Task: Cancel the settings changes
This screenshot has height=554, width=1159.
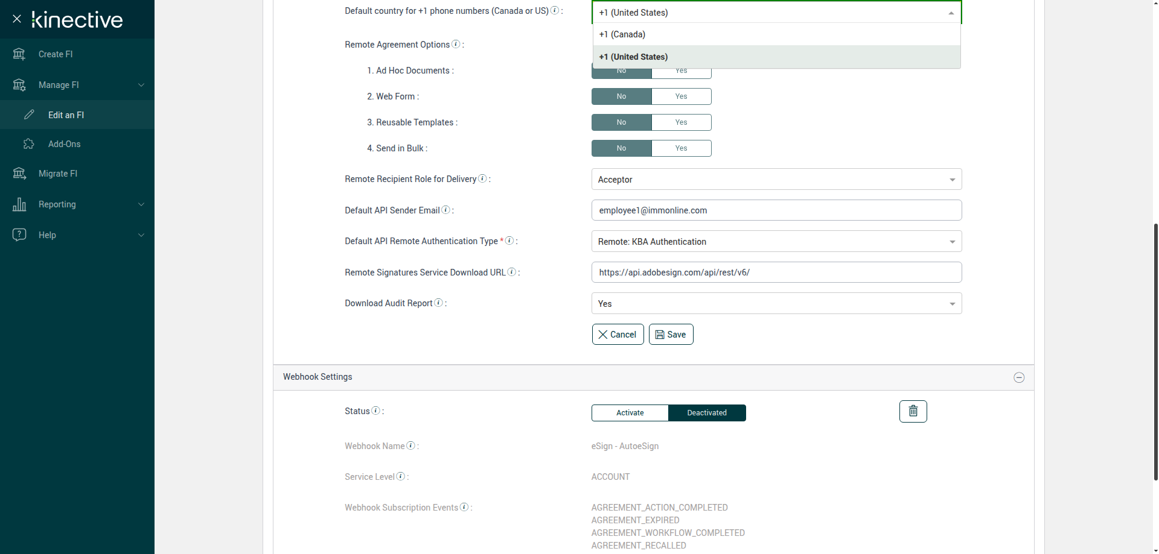Action: click(x=618, y=335)
